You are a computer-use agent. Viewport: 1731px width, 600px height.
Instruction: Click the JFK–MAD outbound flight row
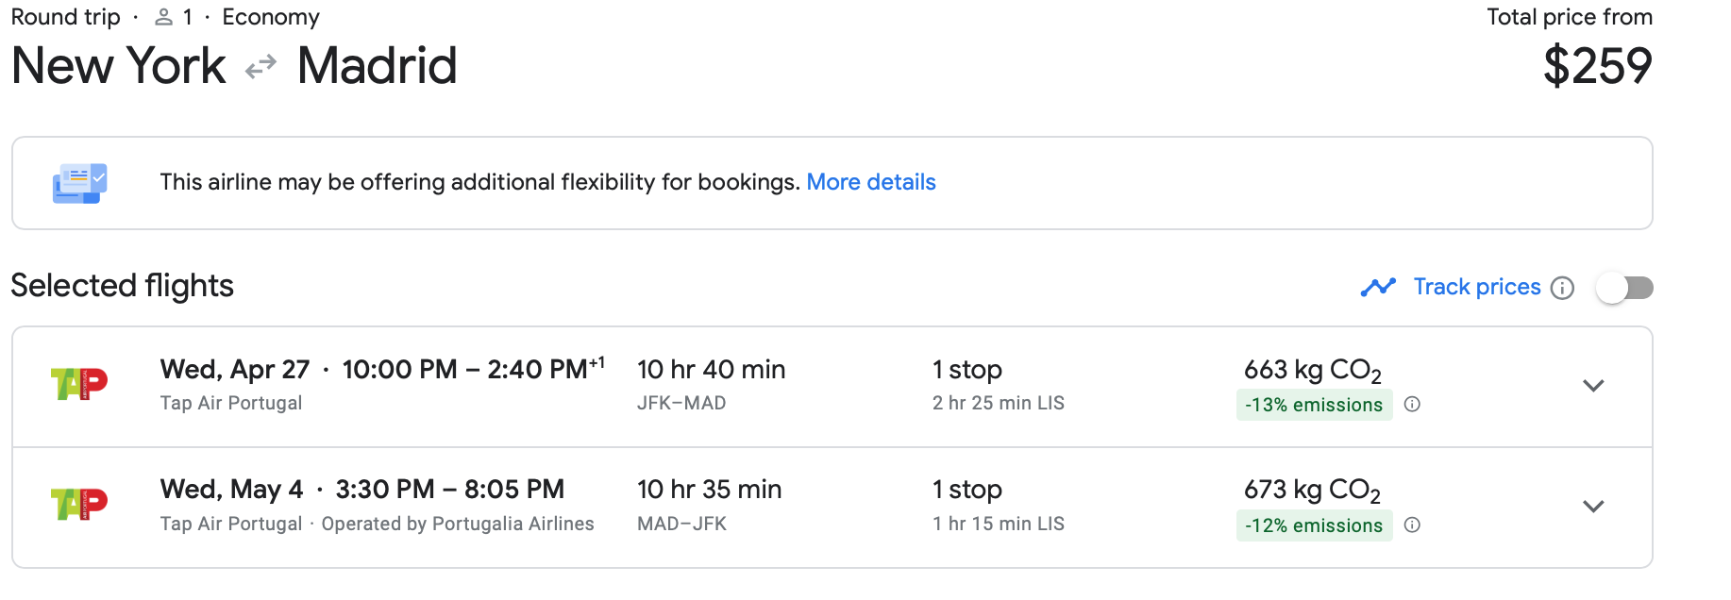coord(832,387)
